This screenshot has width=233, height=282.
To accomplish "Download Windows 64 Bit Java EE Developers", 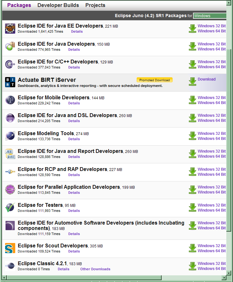I will [x=212, y=31].
